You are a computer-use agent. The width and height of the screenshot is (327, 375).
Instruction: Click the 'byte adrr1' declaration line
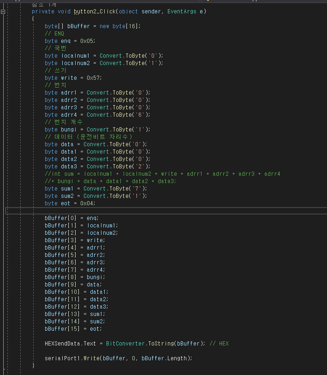(x=97, y=93)
